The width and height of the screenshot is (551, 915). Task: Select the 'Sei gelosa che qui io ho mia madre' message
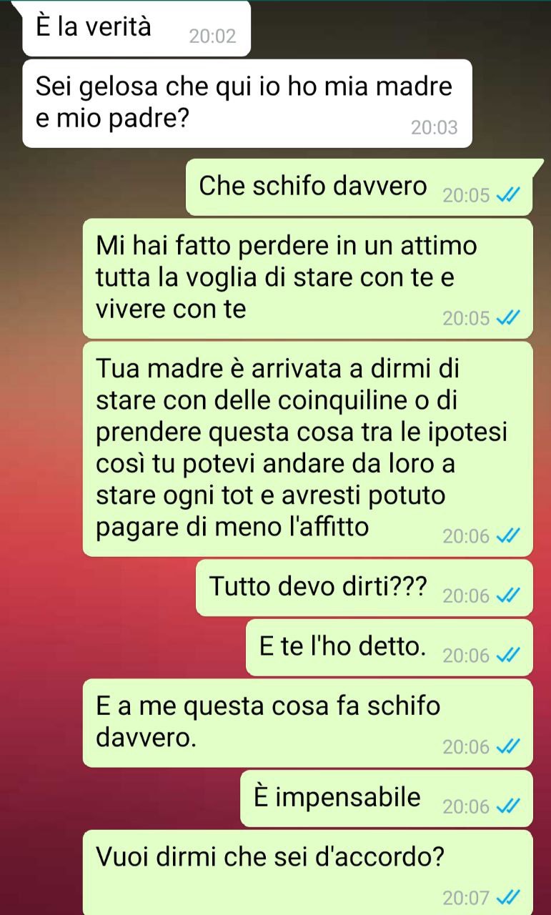pyautogui.click(x=247, y=104)
